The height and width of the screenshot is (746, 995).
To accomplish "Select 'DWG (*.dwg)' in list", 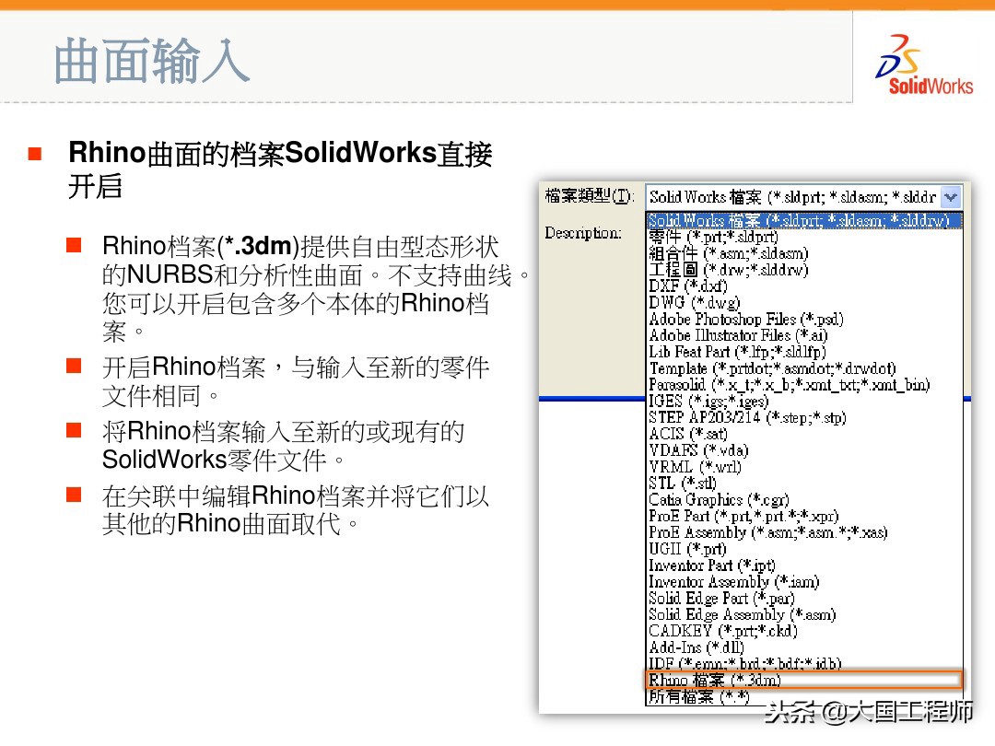I will pyautogui.click(x=804, y=303).
